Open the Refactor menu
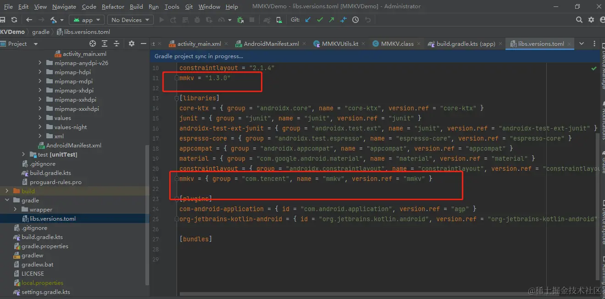This screenshot has height=299, width=605. coord(113,6)
